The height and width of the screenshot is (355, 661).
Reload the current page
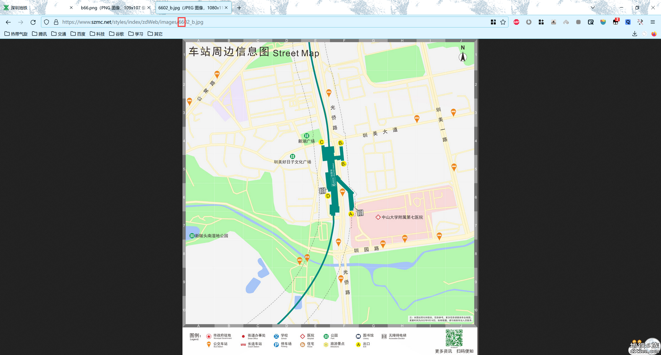tap(33, 22)
